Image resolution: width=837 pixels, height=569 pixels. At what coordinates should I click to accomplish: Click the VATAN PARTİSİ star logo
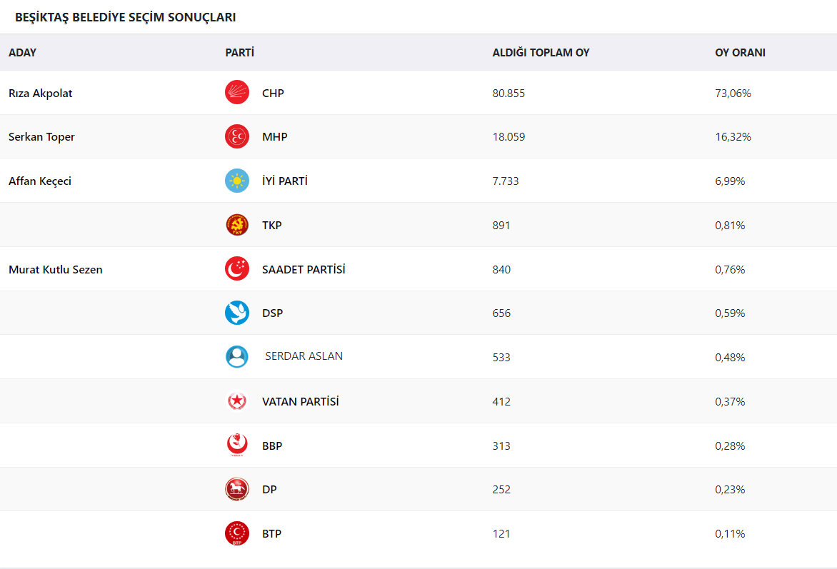(x=237, y=401)
